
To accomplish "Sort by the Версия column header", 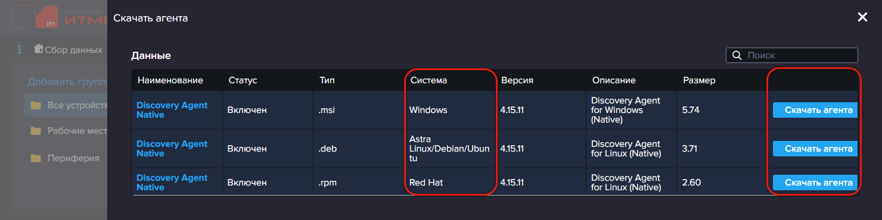I will point(517,80).
